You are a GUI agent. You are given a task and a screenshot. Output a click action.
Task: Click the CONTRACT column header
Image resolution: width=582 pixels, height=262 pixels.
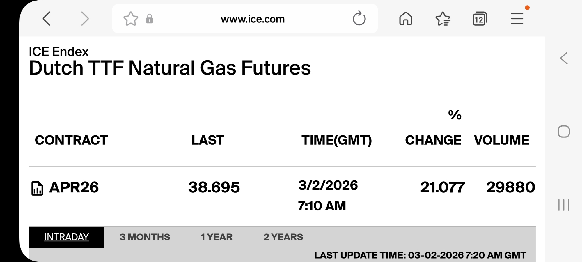(71, 140)
